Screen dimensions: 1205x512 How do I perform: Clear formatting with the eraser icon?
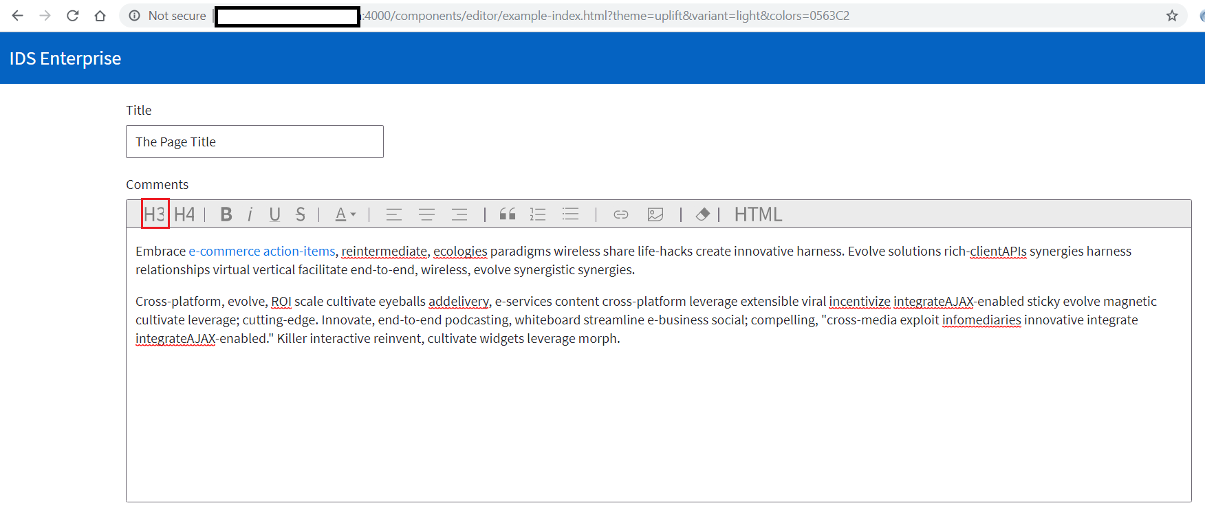pos(702,214)
